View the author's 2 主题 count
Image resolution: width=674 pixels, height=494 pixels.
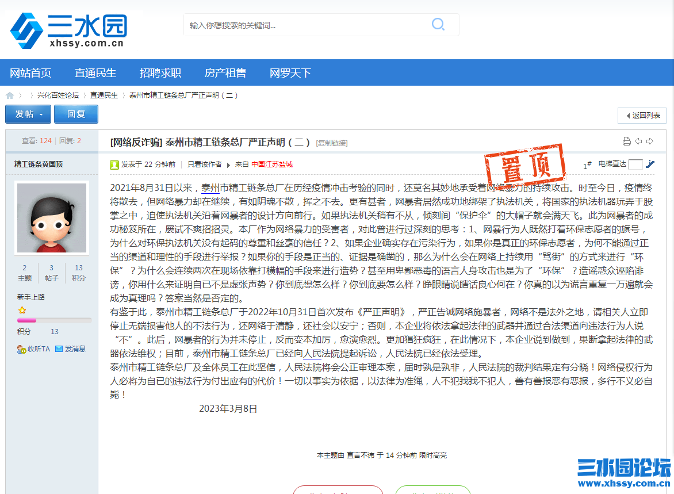pos(25,273)
